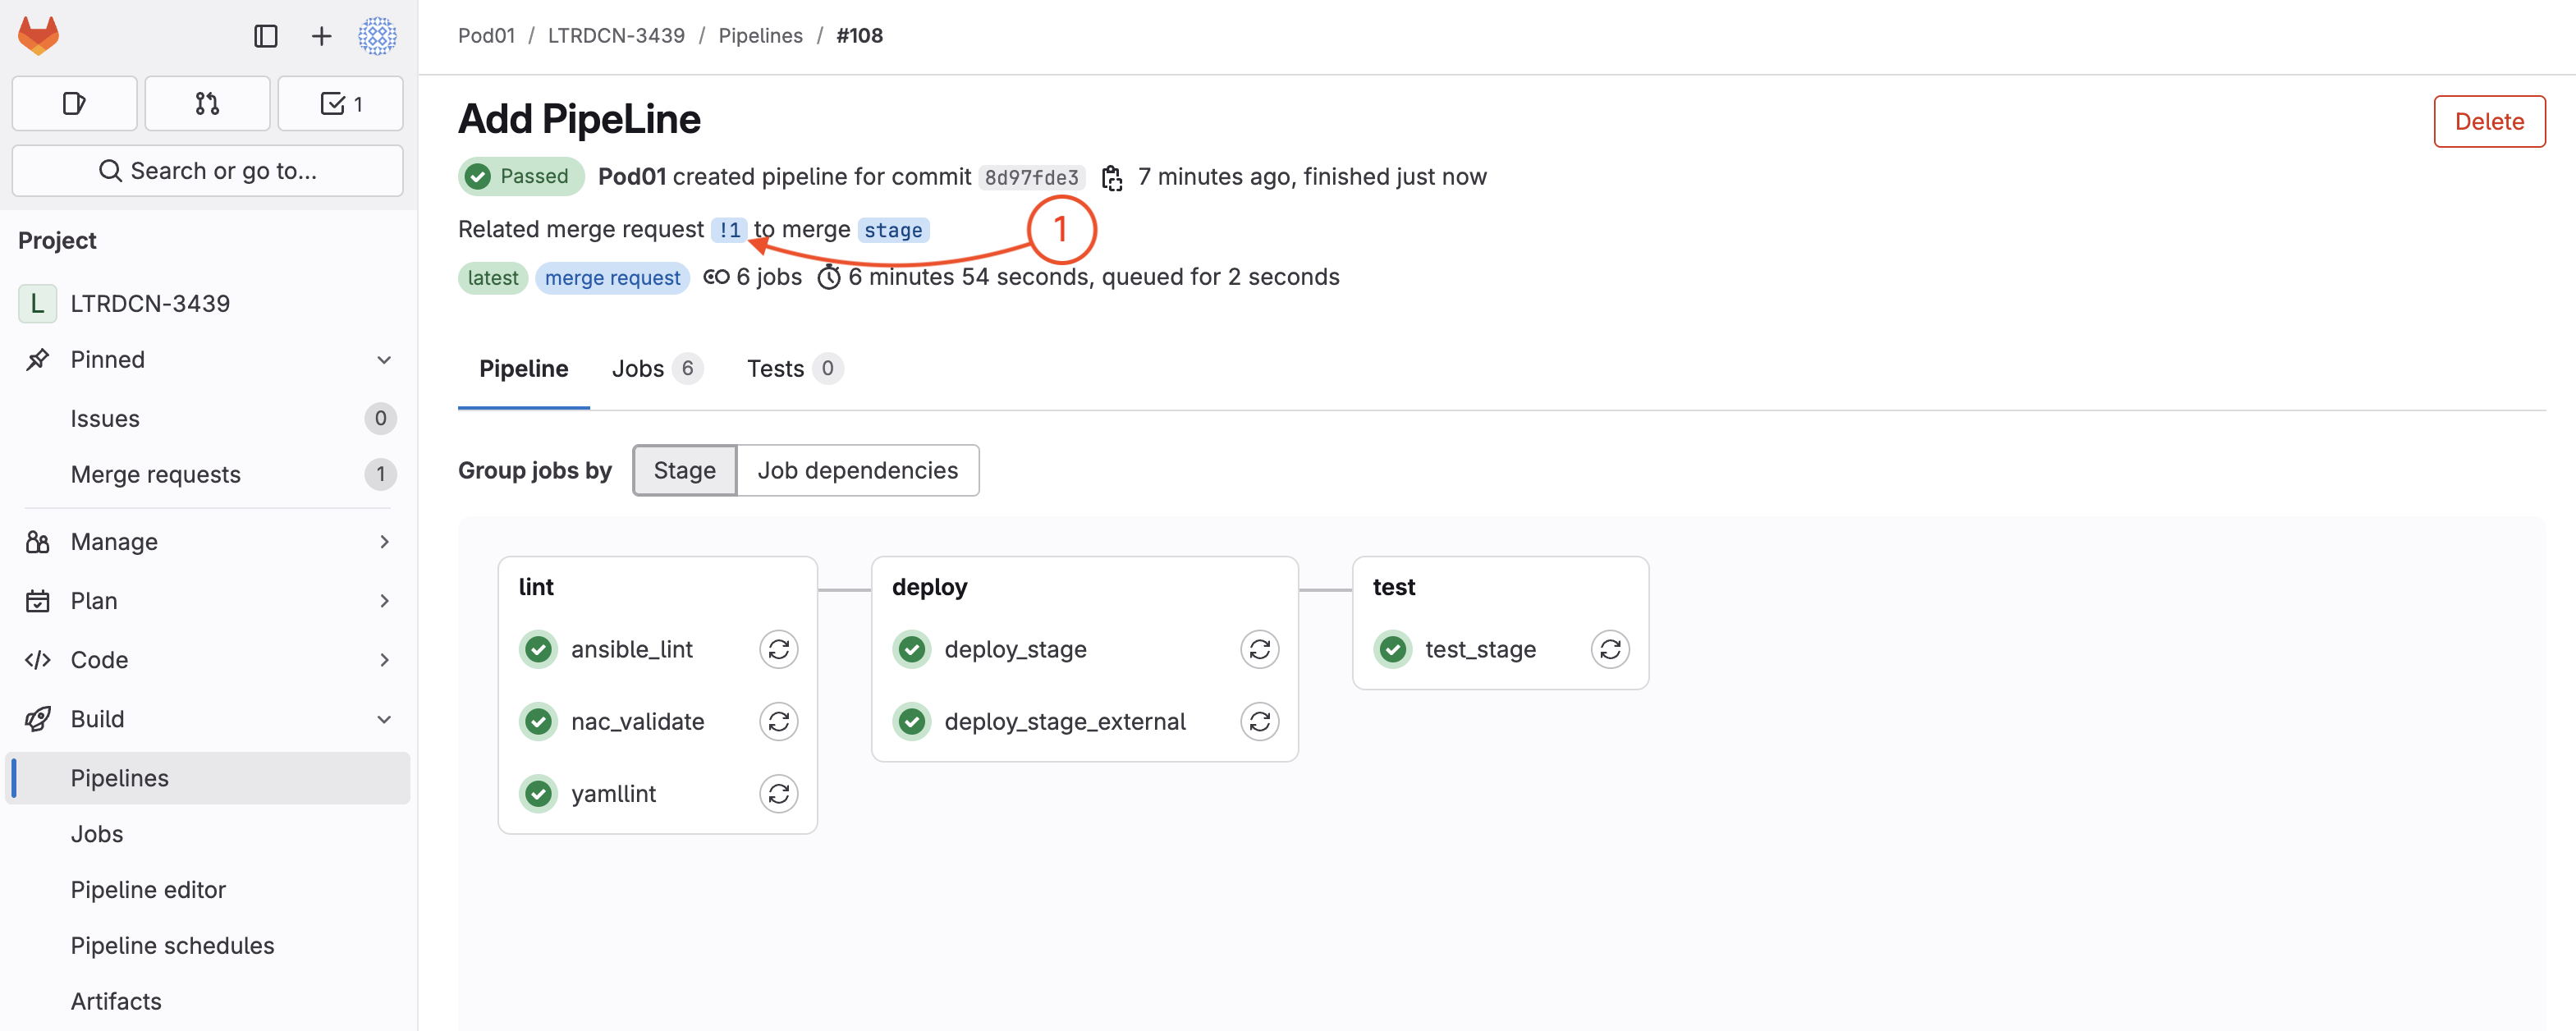
Task: Open related merge request !1 link
Action: (x=729, y=230)
